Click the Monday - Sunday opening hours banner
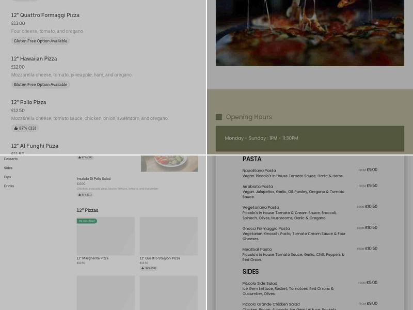Viewport: 413px width, 310px height. click(310, 138)
